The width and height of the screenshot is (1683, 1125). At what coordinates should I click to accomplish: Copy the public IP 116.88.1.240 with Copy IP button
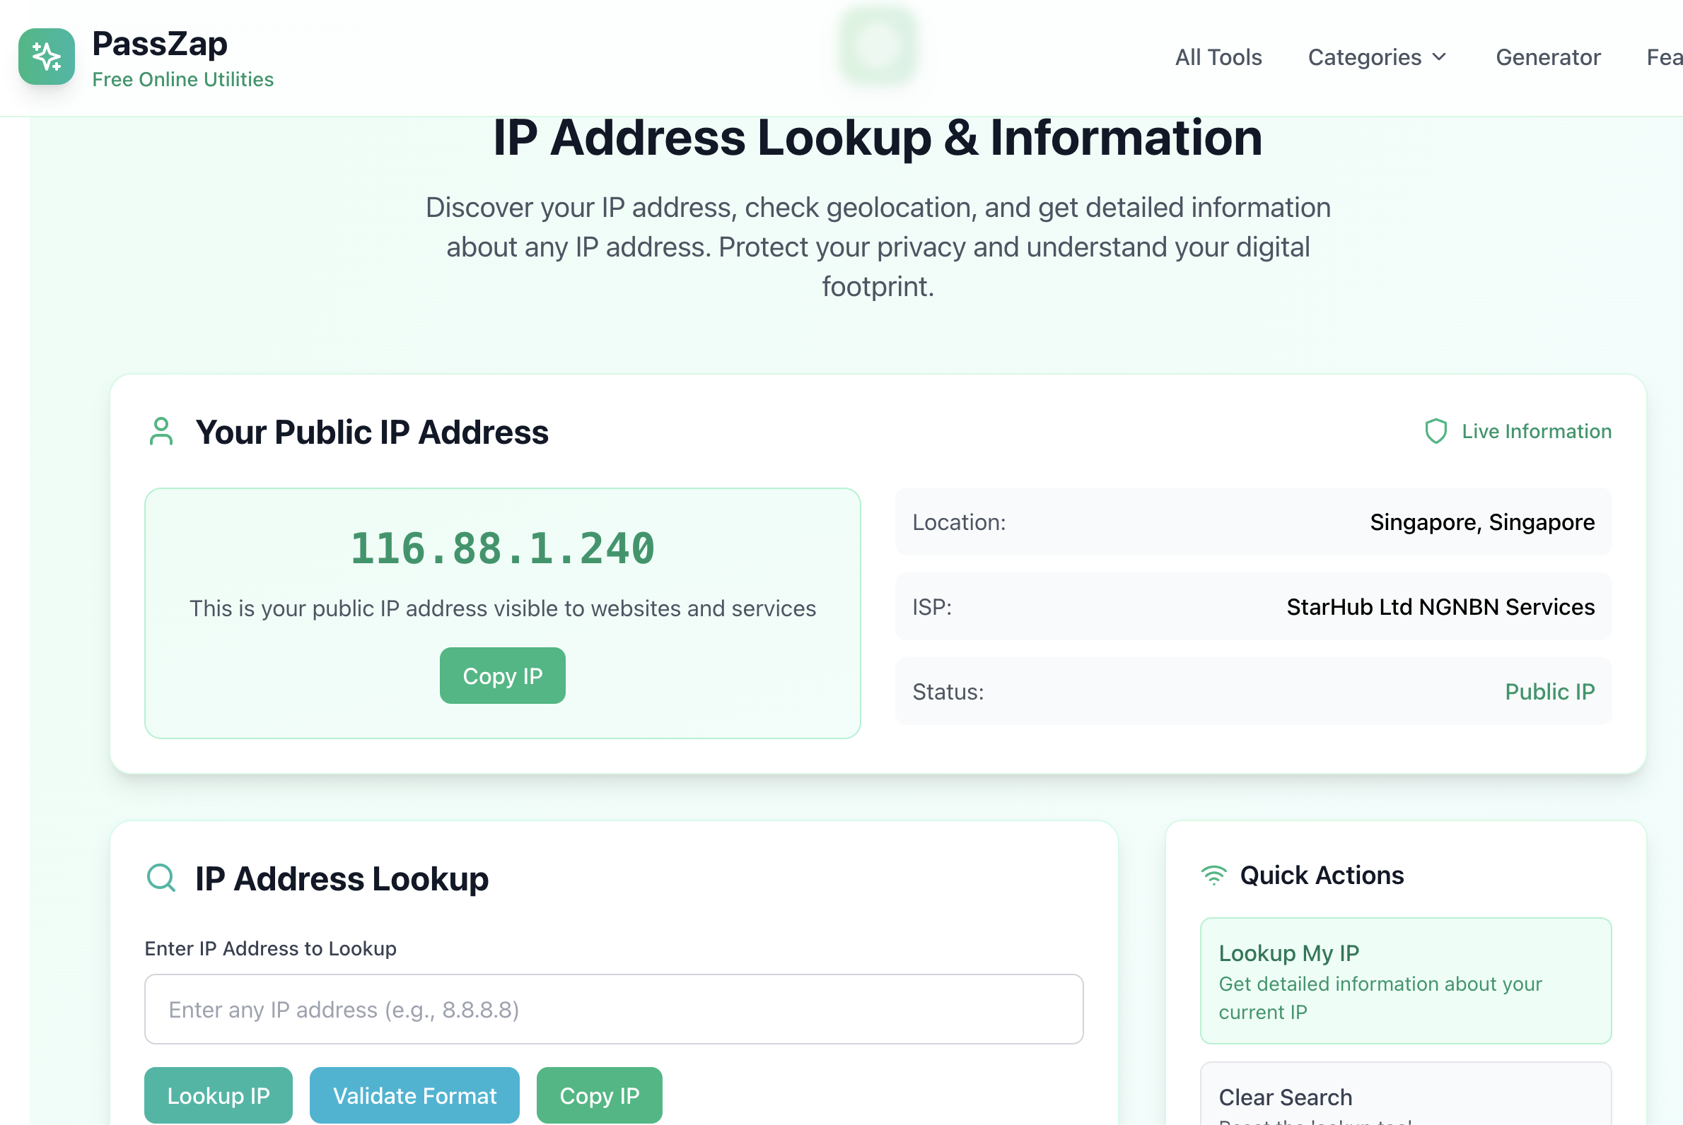coord(502,675)
